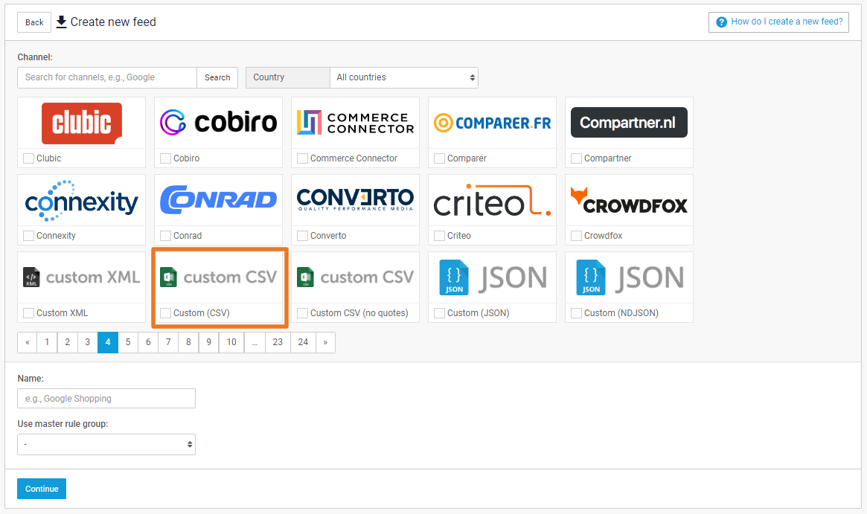Check the Custom XML checkbox
The image size is (867, 514).
coord(29,313)
